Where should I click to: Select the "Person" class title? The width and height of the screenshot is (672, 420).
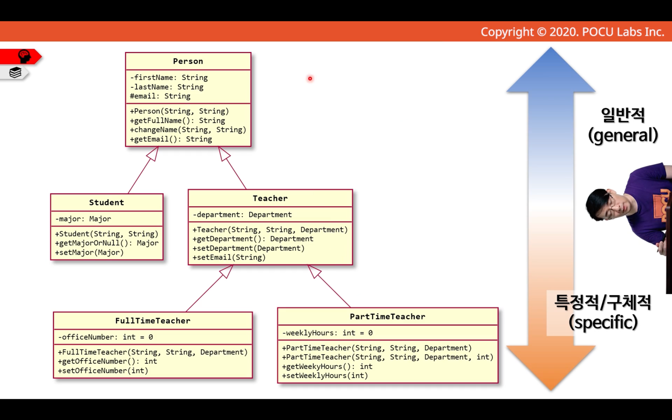(188, 61)
